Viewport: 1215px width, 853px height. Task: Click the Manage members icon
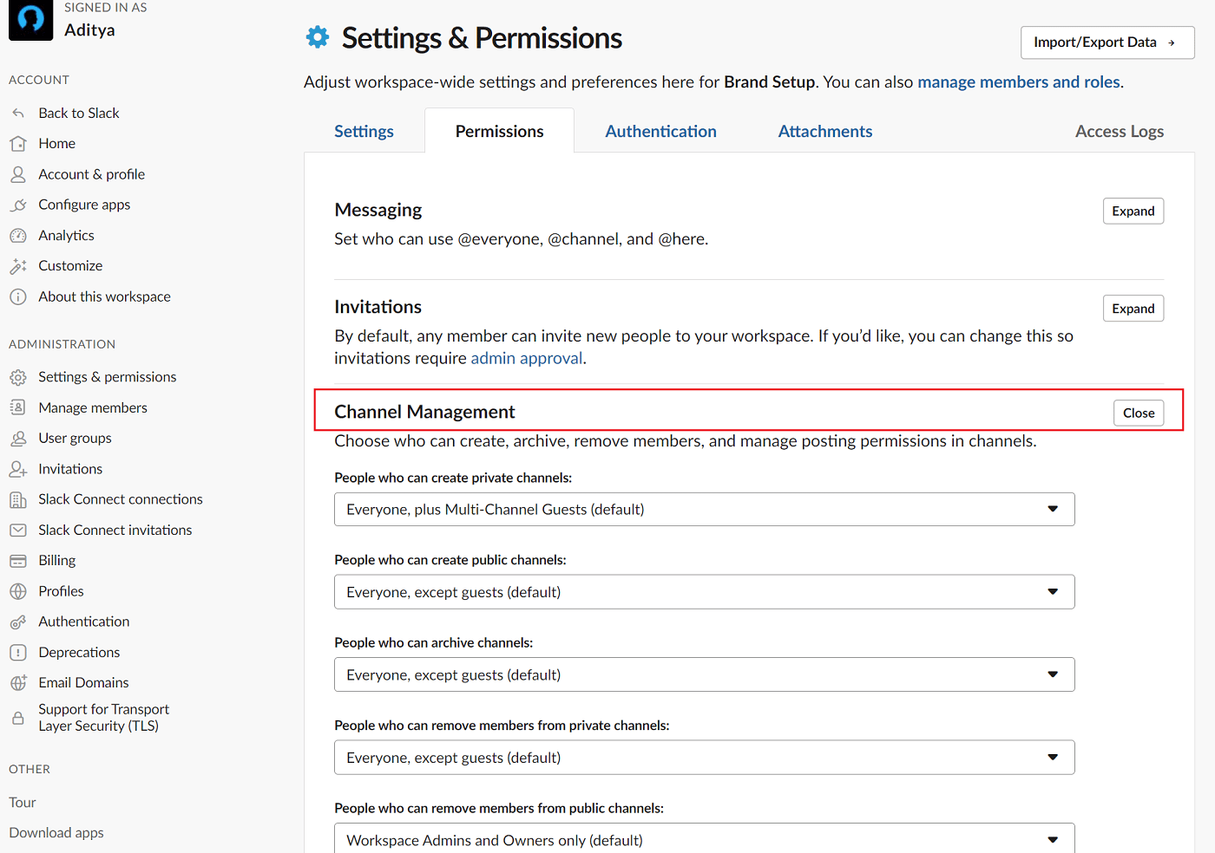click(x=18, y=407)
